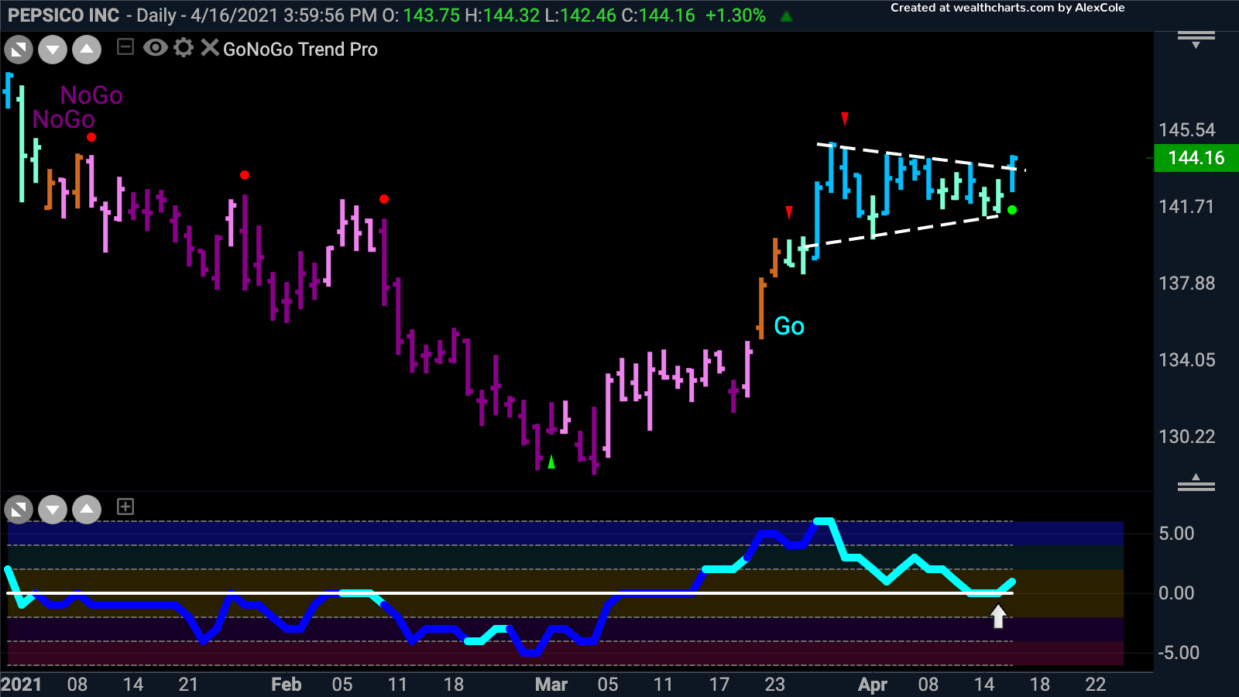This screenshot has height=697, width=1239.
Task: Click the Mar label on time axis
Action: pos(551,685)
